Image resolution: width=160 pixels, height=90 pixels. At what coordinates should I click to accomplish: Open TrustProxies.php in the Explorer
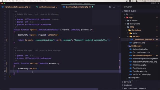point(140,71)
